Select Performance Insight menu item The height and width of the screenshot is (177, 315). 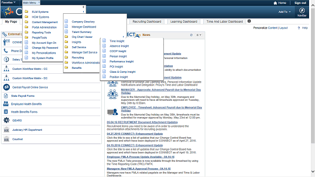point(122,61)
